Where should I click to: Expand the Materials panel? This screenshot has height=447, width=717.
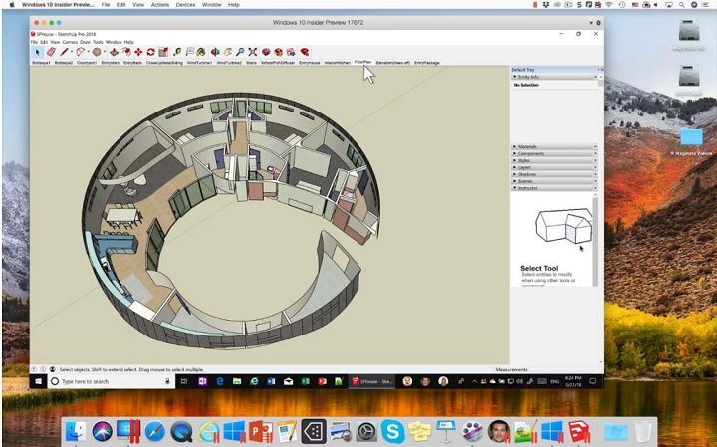pos(528,147)
